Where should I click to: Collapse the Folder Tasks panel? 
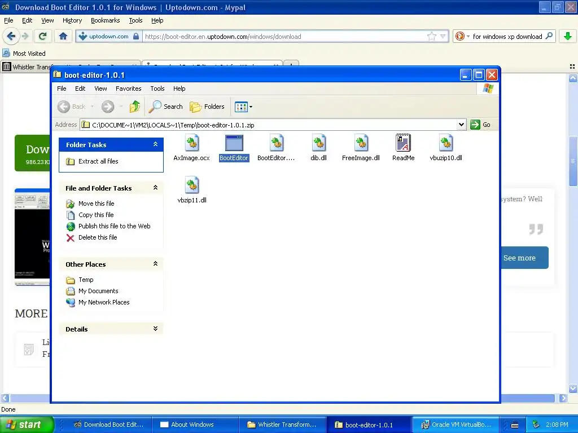click(156, 144)
